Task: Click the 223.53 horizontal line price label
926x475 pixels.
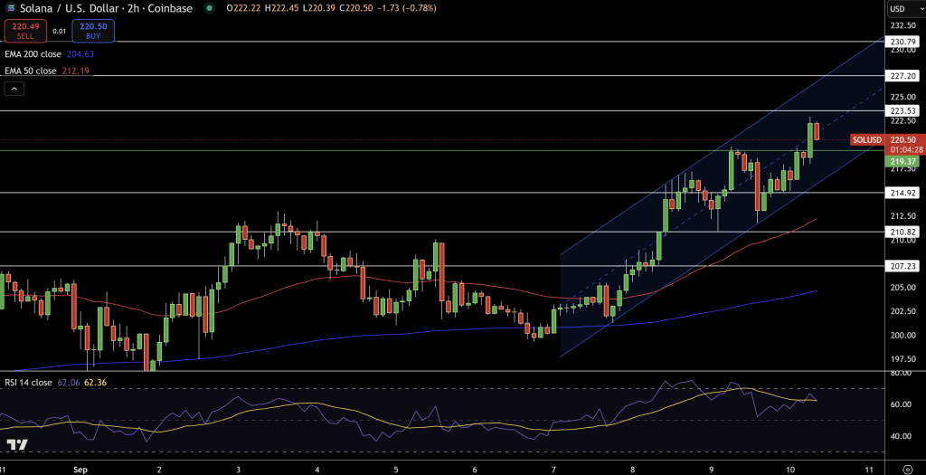Action: tap(903, 111)
